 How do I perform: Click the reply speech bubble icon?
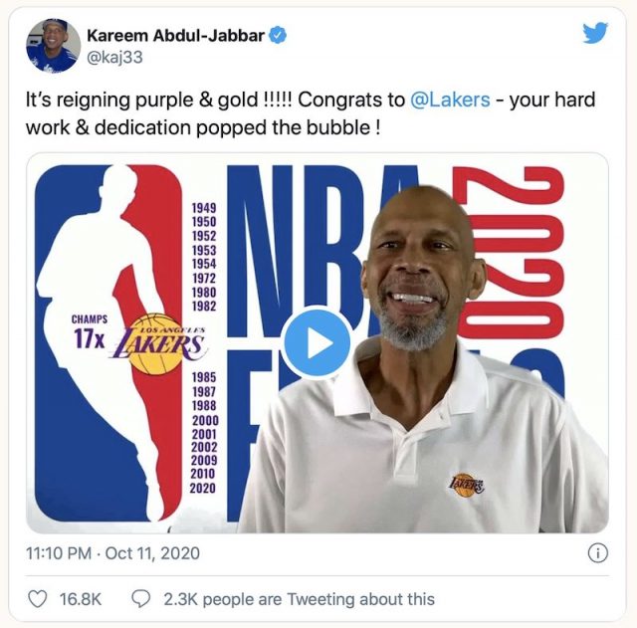click(x=141, y=599)
